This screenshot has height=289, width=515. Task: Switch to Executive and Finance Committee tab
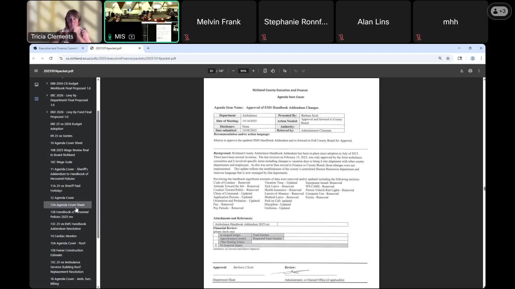pos(58,48)
